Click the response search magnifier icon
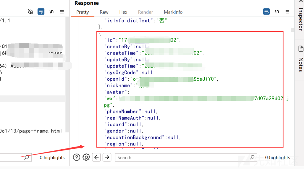304x169 pixels. [x=252, y=157]
